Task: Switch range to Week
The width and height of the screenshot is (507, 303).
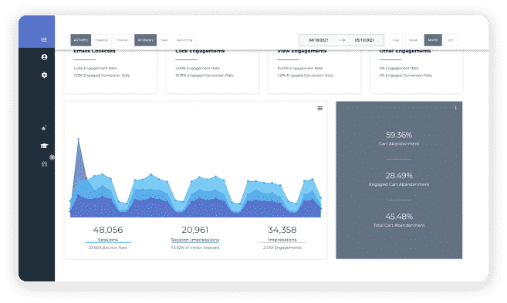Action: pyautogui.click(x=413, y=40)
